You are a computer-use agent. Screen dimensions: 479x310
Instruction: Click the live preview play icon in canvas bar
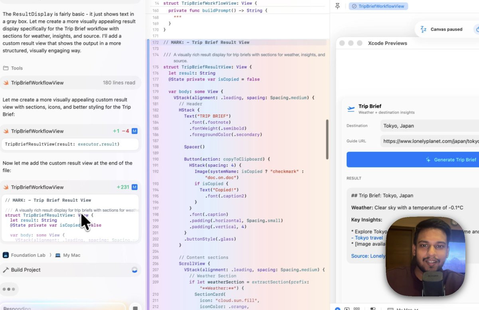coord(338,309)
